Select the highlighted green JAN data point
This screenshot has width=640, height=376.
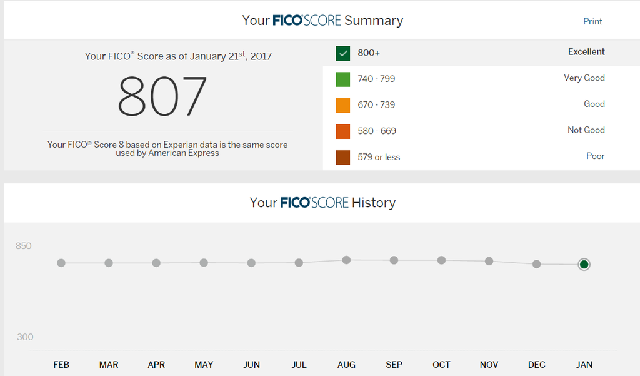pos(584,265)
